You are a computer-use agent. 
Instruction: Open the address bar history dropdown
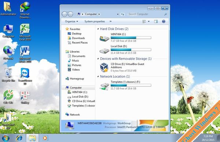[x=118, y=14]
